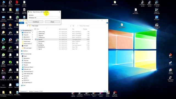Switch to details view in status bar
Viewport: 176px width, 99px height.
click(105, 91)
